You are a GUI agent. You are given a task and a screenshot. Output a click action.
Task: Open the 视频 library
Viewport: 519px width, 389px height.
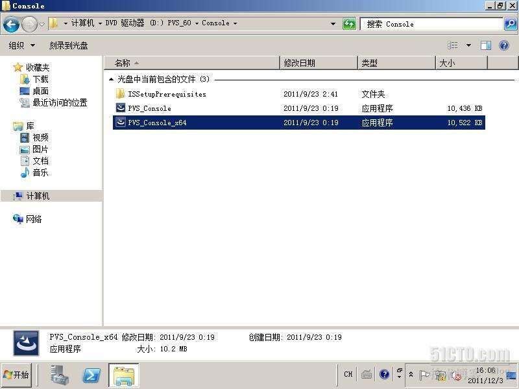[x=40, y=137]
